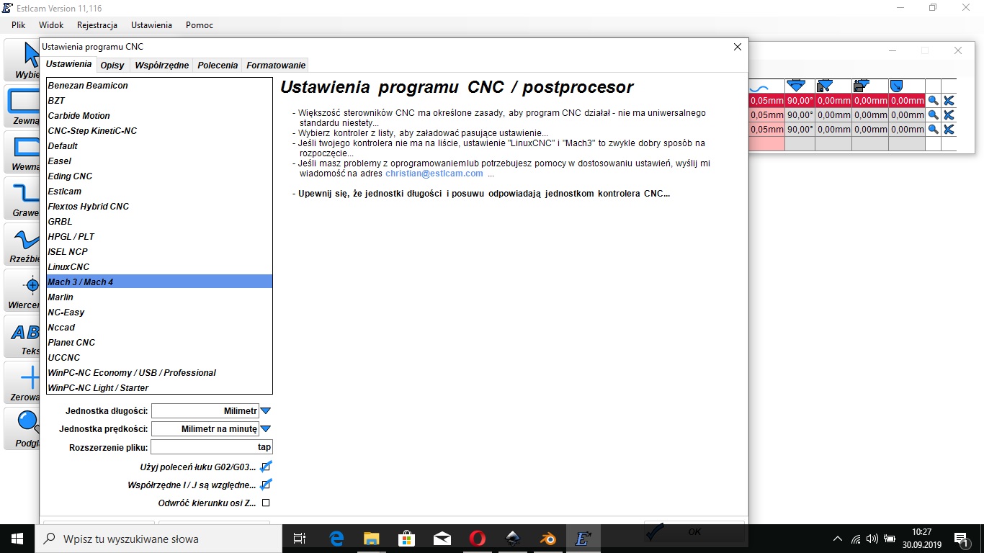Viewport: 984px width, 553px height.
Task: Show hidden system tray icons
Action: point(837,539)
